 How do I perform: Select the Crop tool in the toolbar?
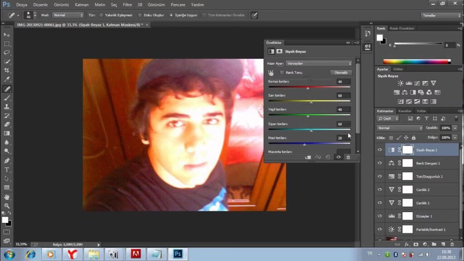[7, 70]
